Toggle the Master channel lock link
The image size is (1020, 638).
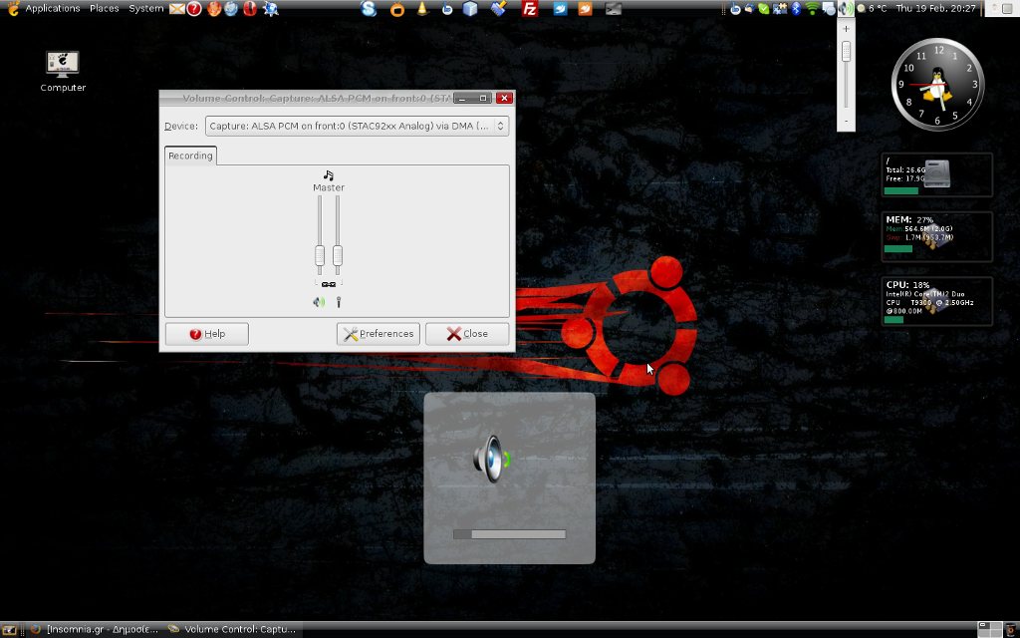(329, 284)
